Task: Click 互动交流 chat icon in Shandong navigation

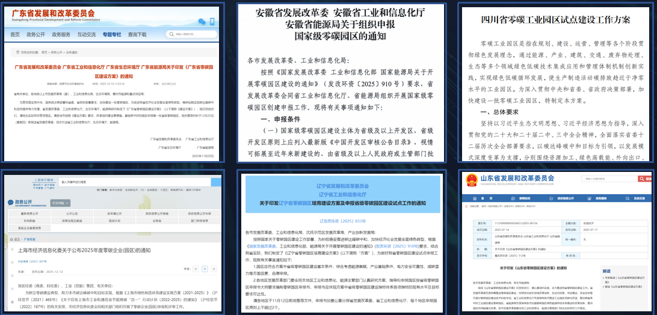Action: point(628,198)
